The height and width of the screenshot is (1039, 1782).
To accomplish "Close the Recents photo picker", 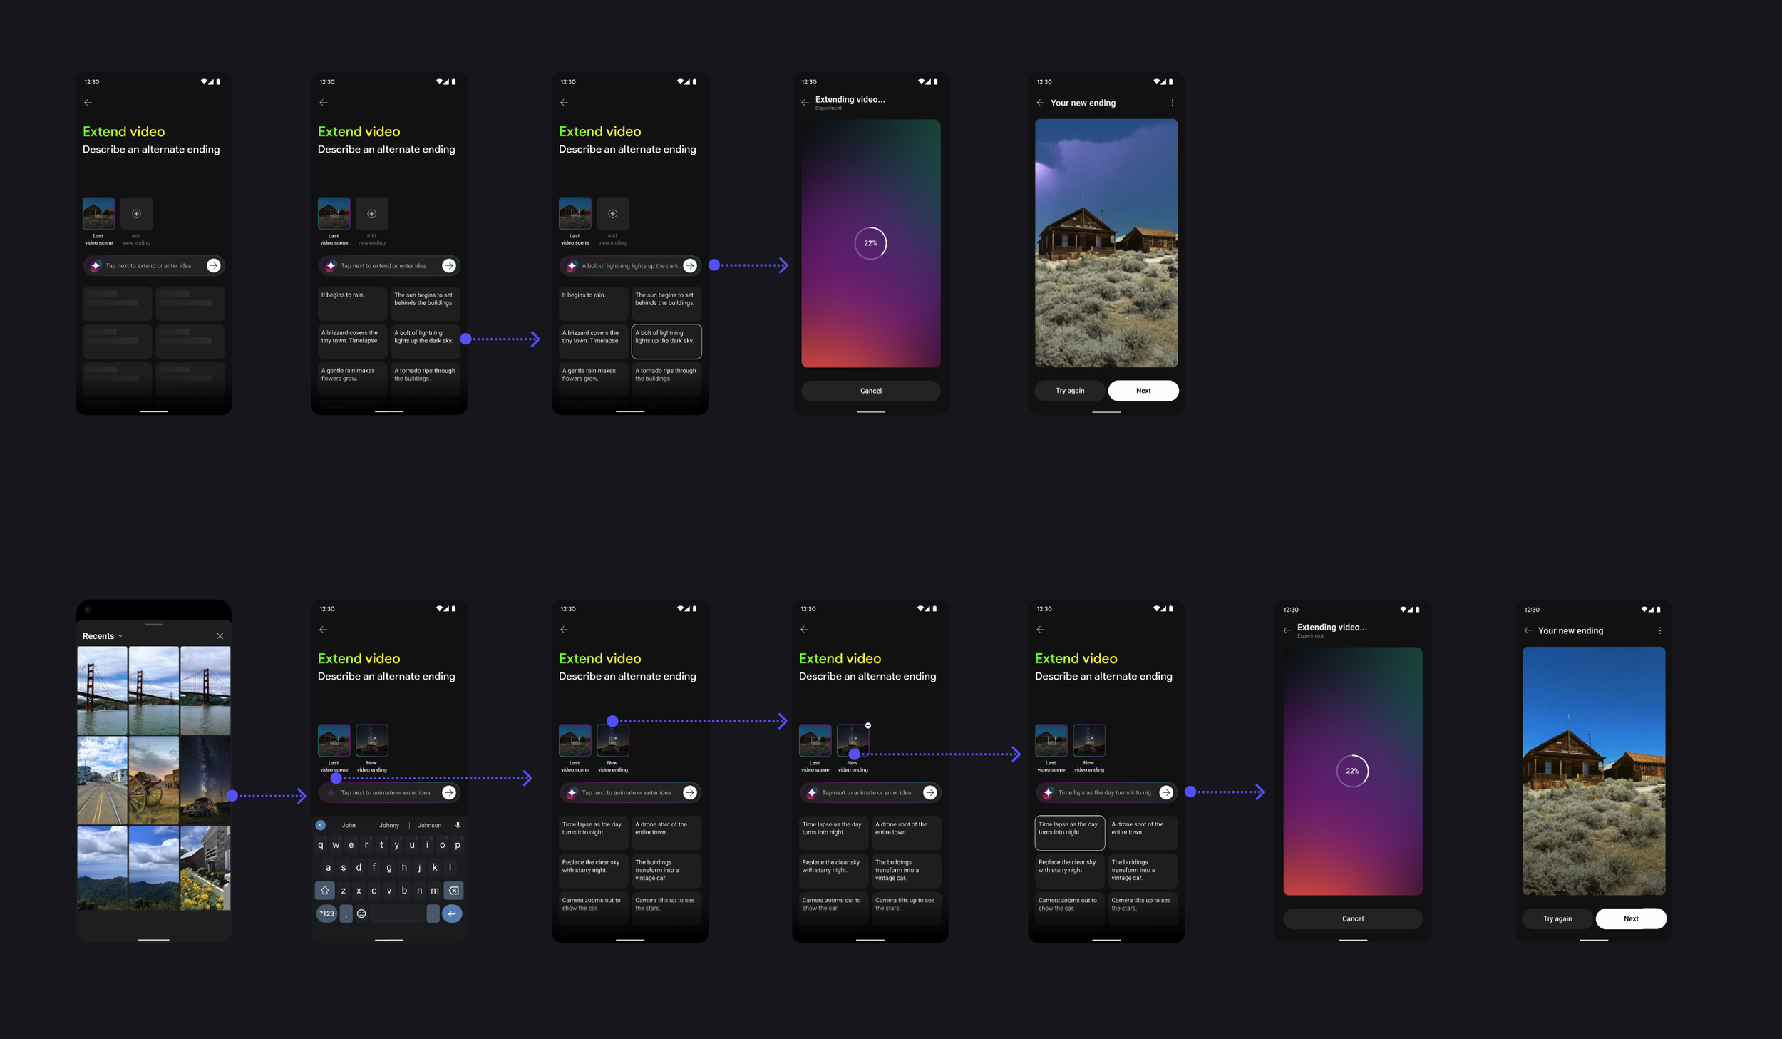I will [220, 636].
